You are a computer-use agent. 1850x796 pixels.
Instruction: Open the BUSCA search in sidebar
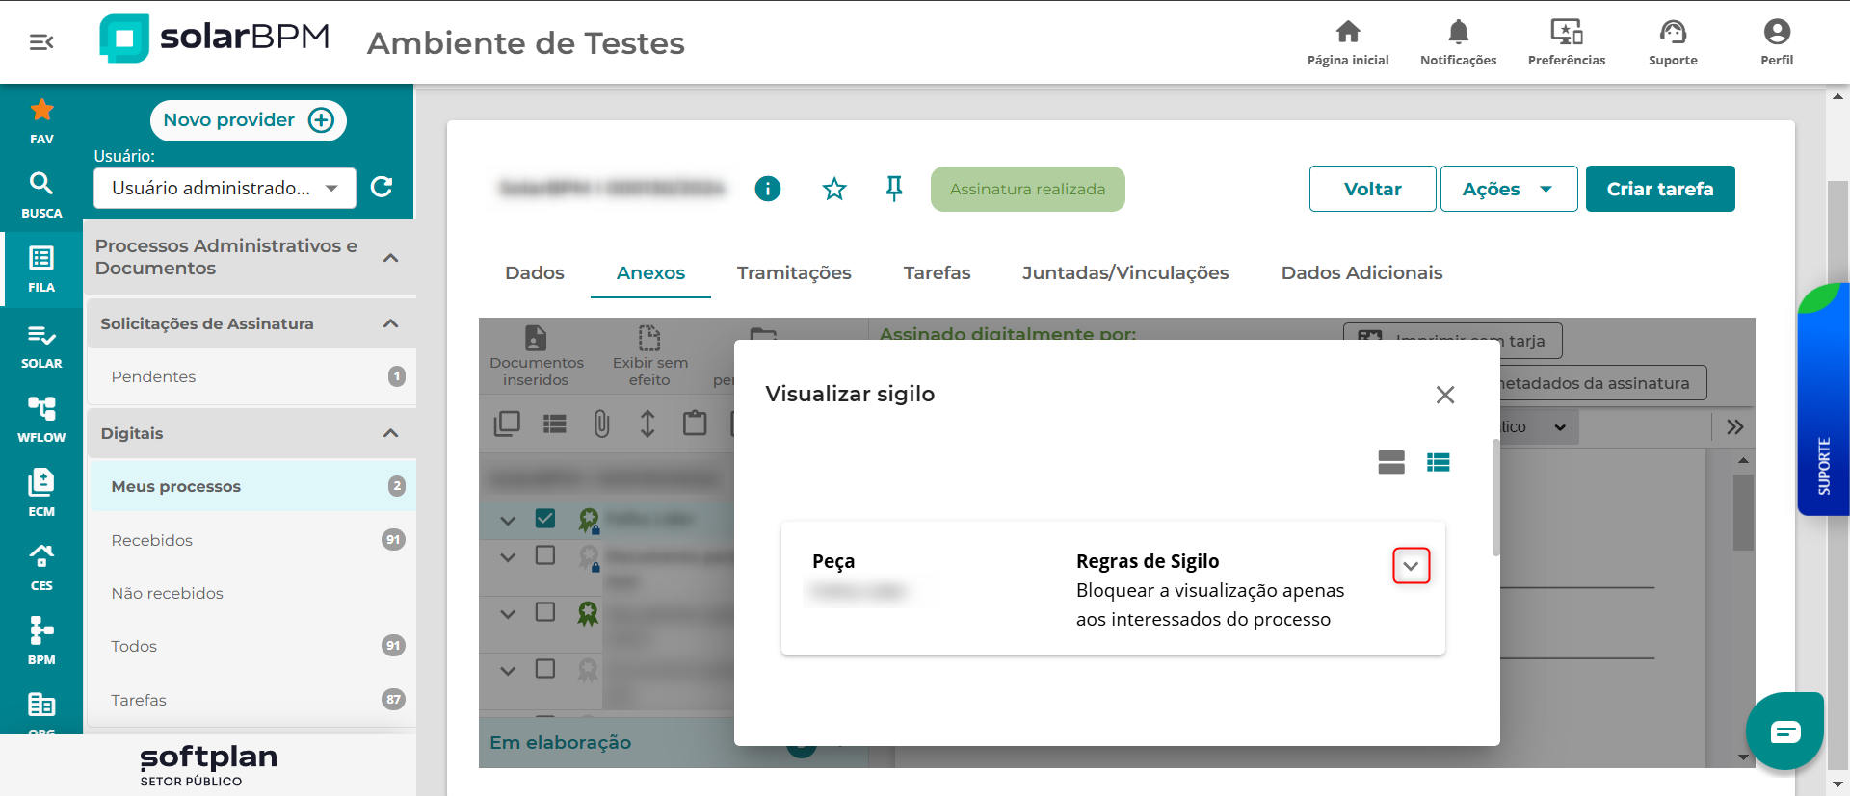[41, 193]
